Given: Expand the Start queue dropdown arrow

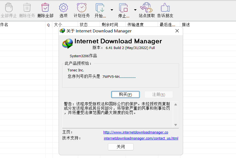Looking at the screenshot, I should click(112, 10).
